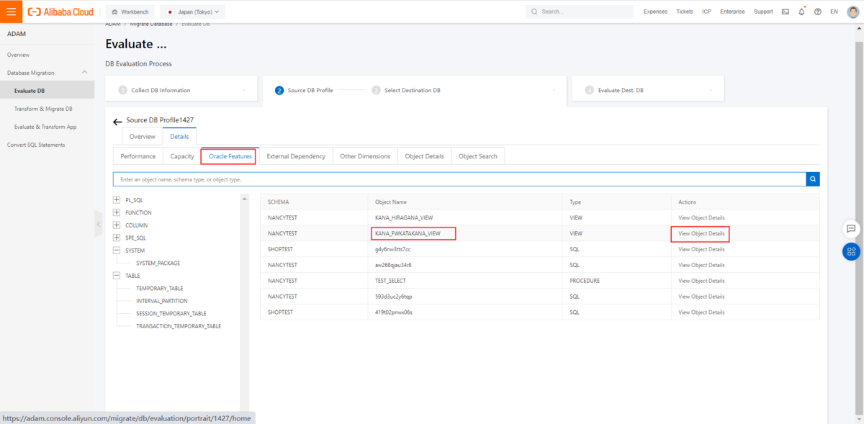This screenshot has height=424, width=864.
Task: Go back with the arrow next to Source DB Profile1427
Action: (117, 122)
